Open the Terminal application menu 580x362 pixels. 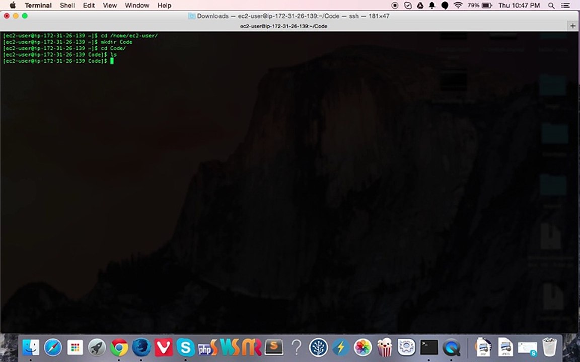38,5
